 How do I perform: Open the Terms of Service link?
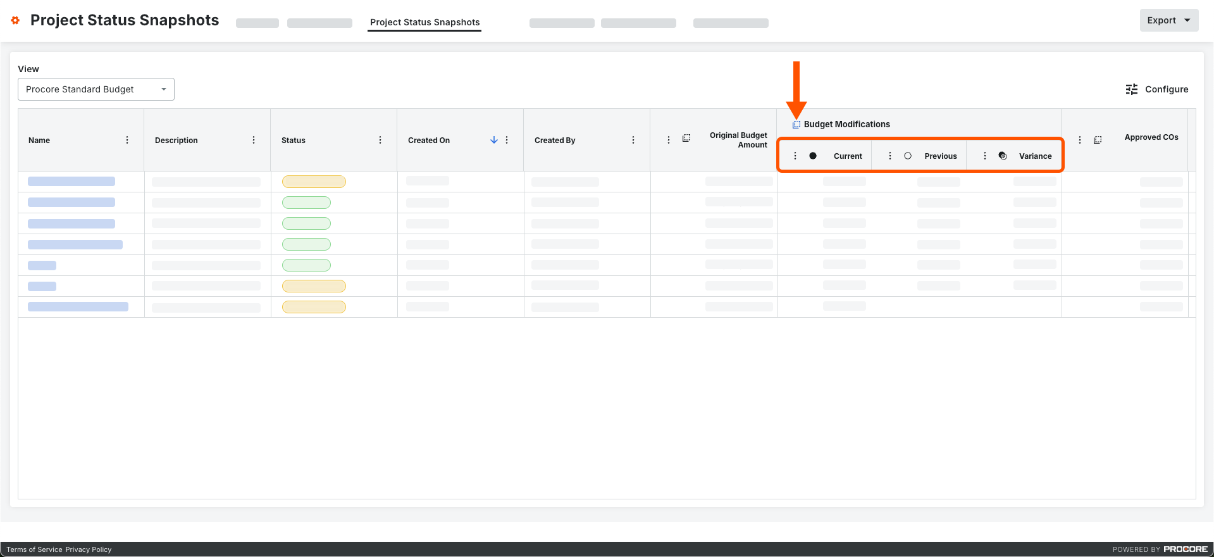pyautogui.click(x=35, y=549)
